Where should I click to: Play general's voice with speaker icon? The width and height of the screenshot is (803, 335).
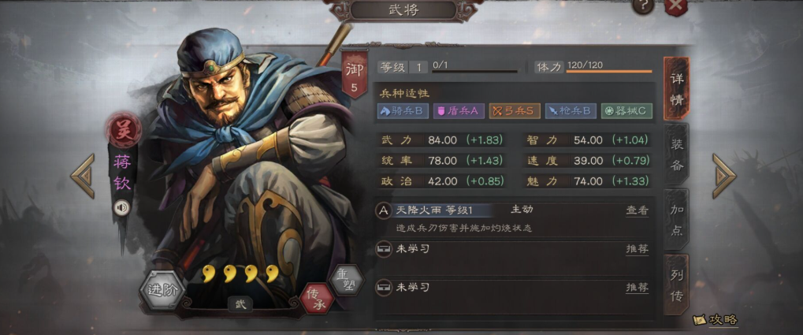pos(121,208)
